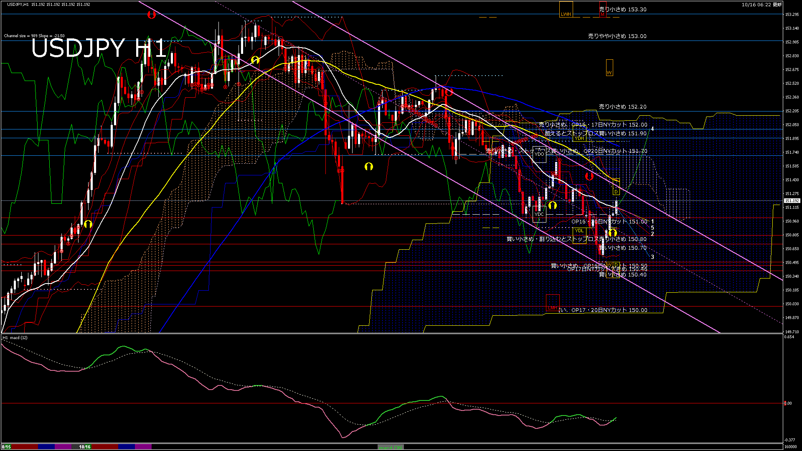Click purple session segment after 10/16
Image resolution: width=802 pixels, height=451 pixels.
tap(143, 447)
